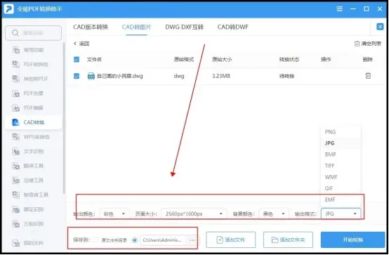Screen dimensions: 389x255
Task: Click the back arrow next to 返回
Action: tap(75, 44)
